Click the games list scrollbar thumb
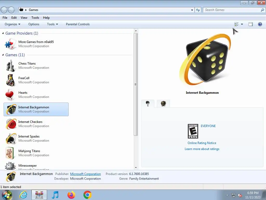 tap(136, 84)
